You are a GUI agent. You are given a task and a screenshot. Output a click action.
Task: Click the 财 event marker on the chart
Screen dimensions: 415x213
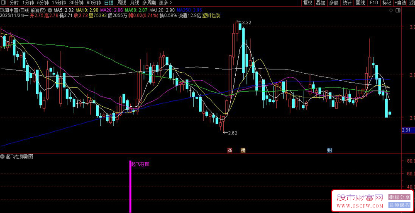click(x=330, y=150)
